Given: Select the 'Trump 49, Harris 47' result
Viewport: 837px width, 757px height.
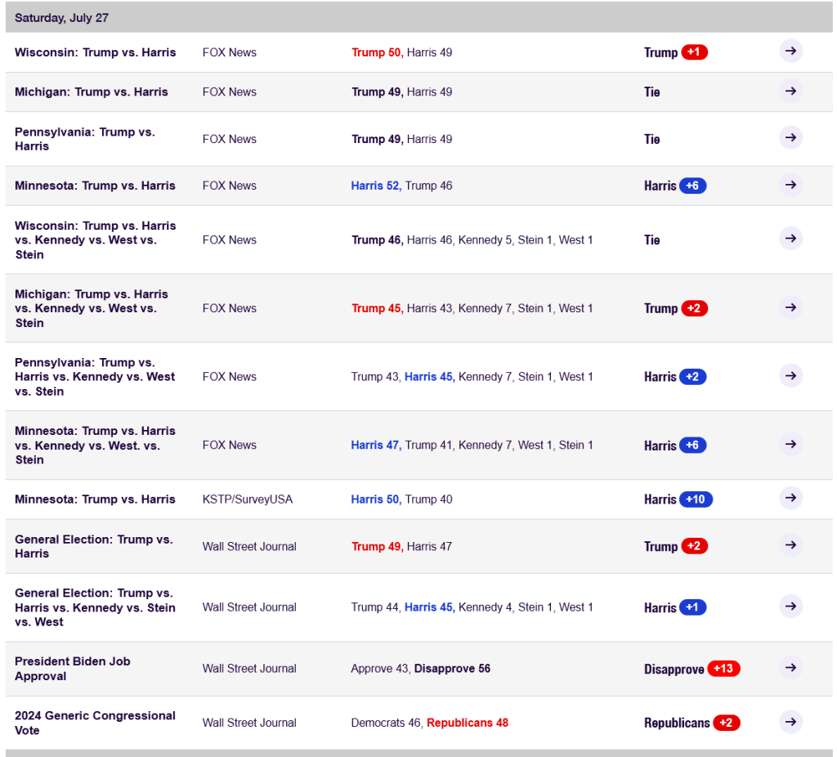Looking at the screenshot, I should 401,546.
